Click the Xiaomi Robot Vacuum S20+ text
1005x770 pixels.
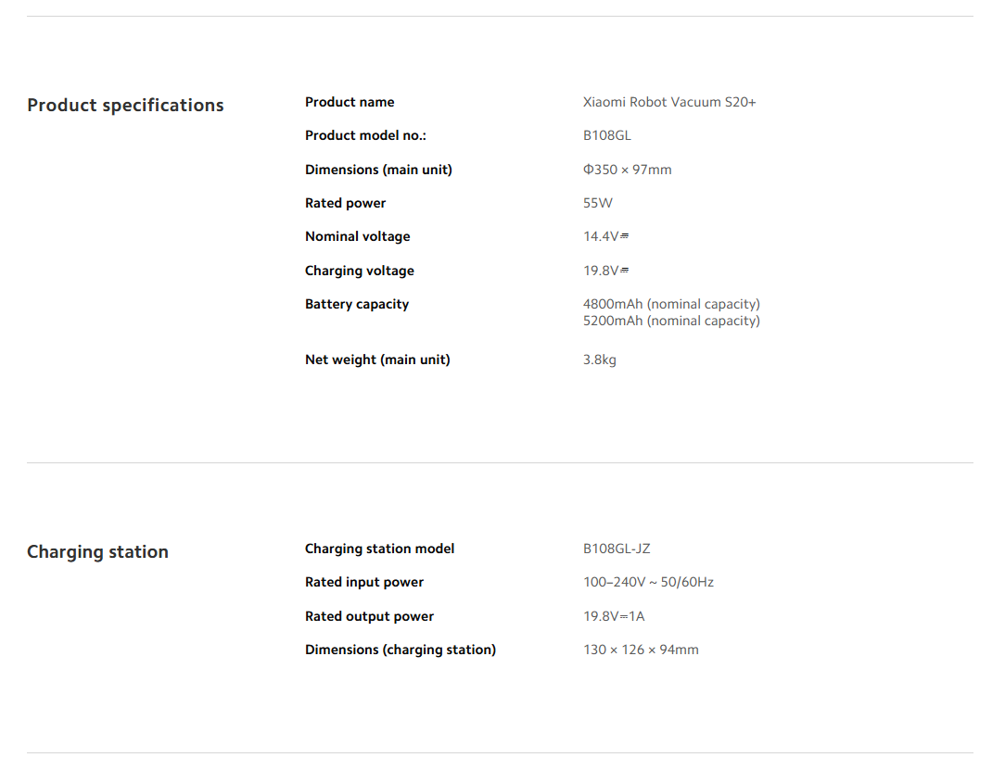(x=669, y=102)
